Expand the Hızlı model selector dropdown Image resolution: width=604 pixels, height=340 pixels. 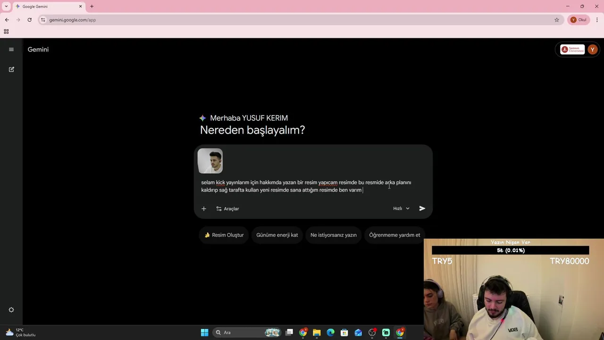tap(402, 209)
